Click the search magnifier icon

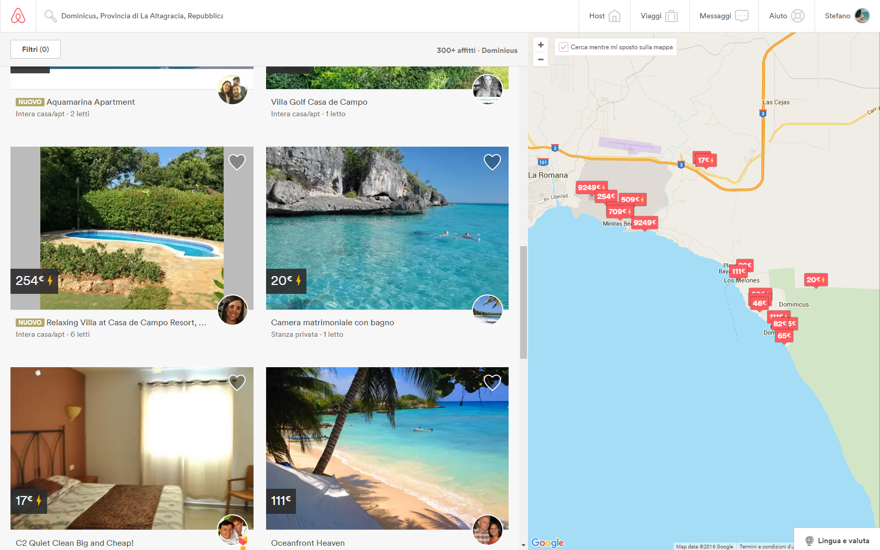[x=50, y=16]
